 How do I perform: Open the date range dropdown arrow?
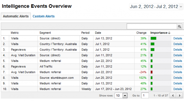pyautogui.click(x=181, y=7)
